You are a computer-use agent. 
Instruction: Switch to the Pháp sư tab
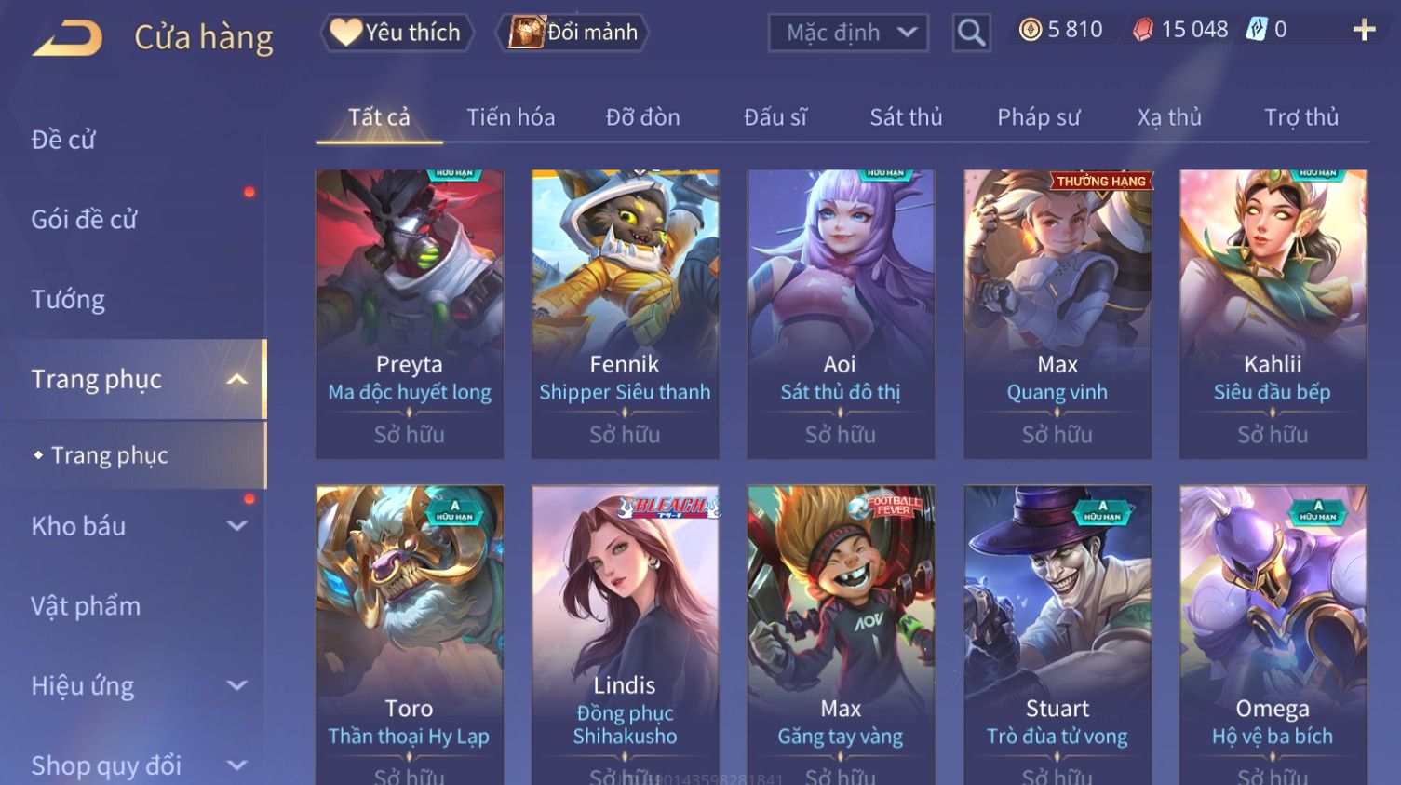1038,117
